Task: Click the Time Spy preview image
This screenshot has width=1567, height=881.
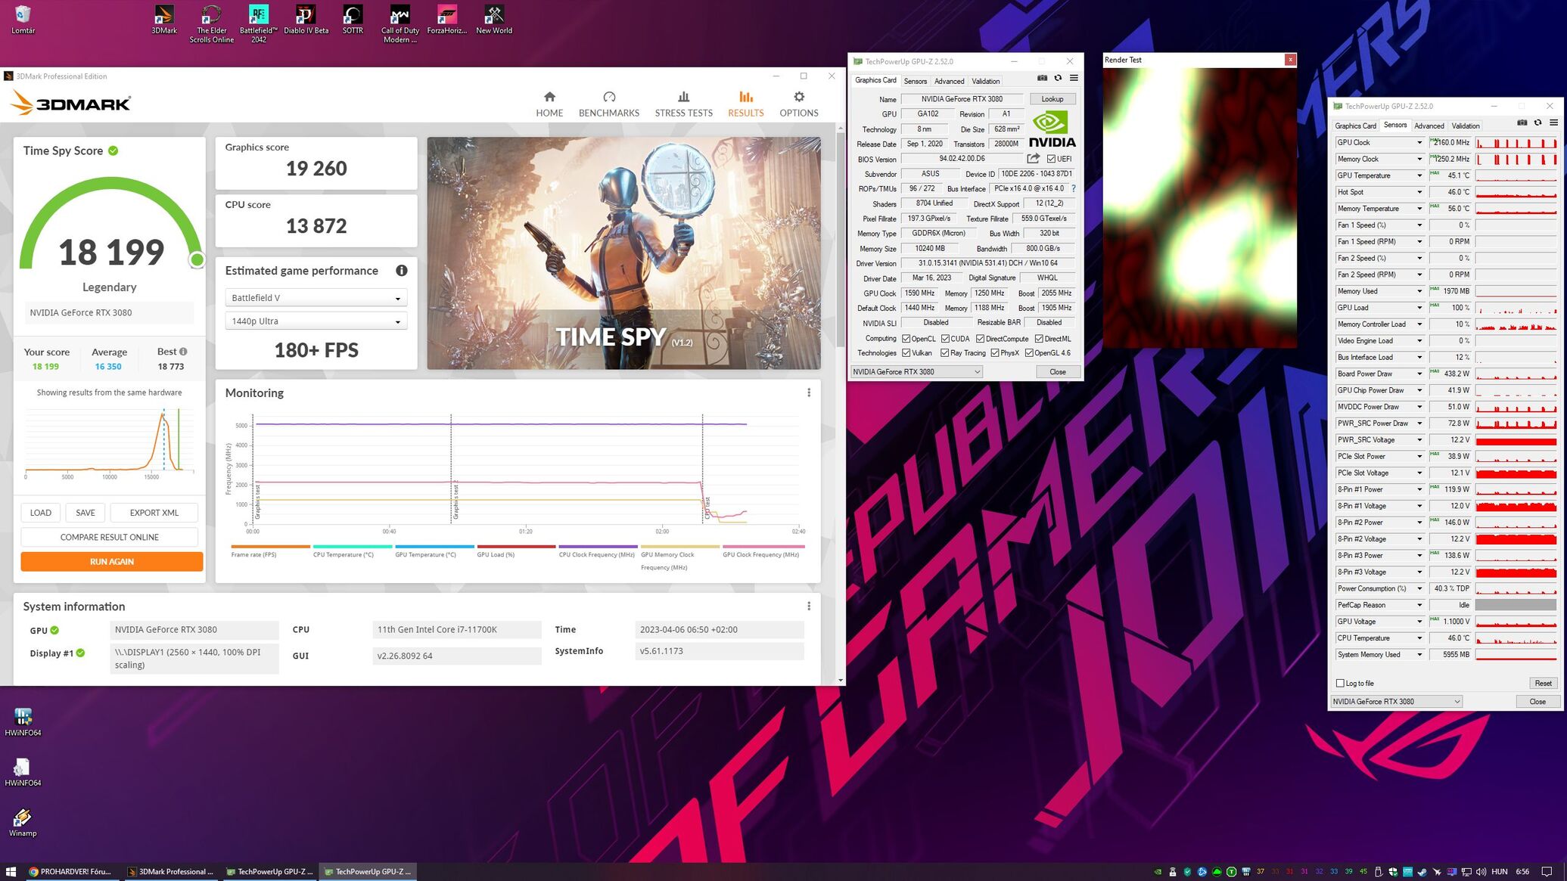Action: point(623,253)
